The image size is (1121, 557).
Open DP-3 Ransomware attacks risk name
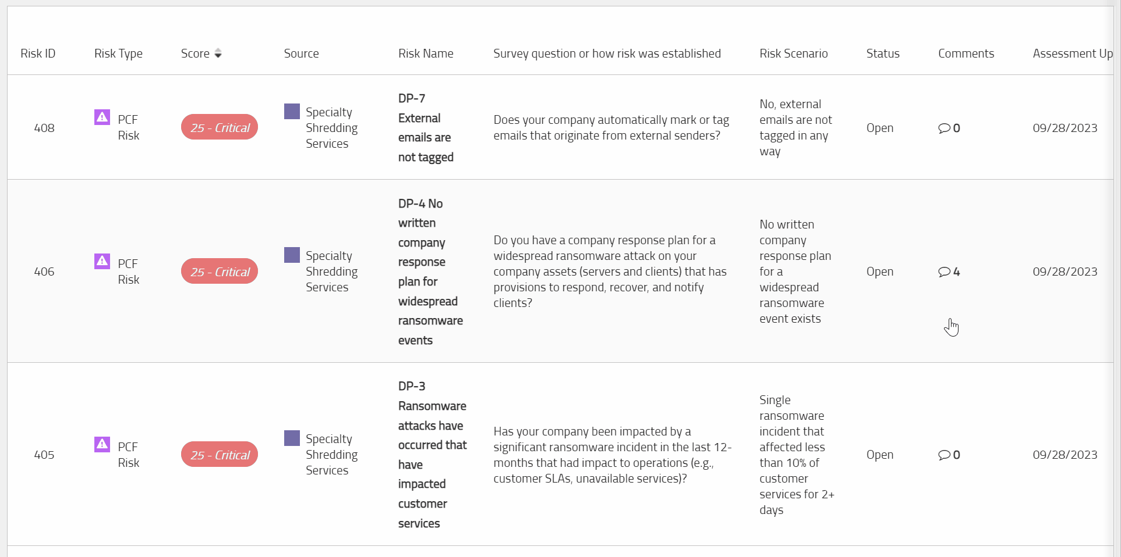tap(432, 455)
